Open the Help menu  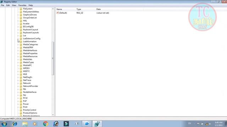coord(31,5)
